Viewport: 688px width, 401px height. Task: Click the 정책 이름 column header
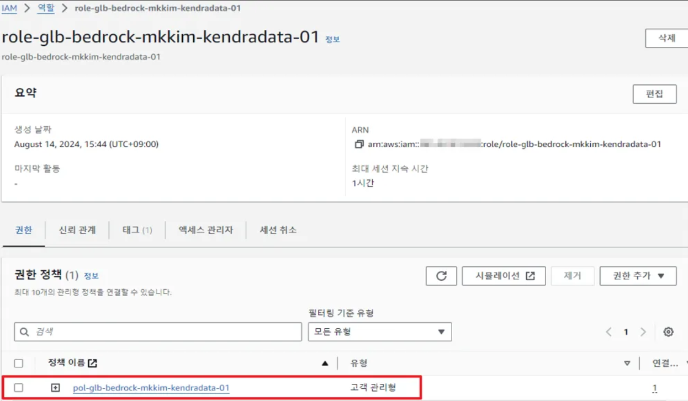coord(66,363)
